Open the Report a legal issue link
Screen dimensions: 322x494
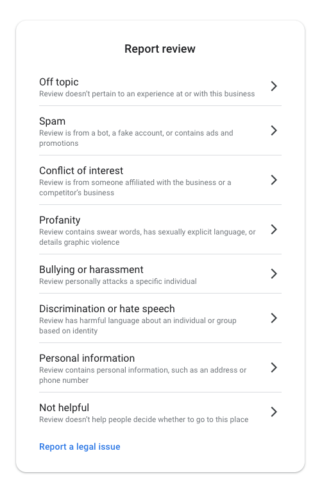pos(80,446)
